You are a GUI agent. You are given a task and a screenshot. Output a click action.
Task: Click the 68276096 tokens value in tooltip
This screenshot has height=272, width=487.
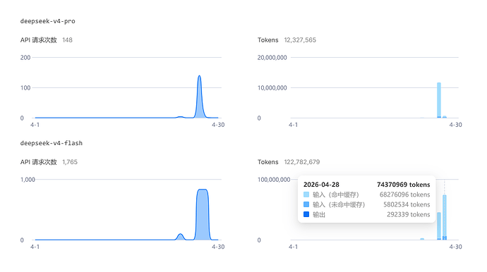tap(404, 194)
